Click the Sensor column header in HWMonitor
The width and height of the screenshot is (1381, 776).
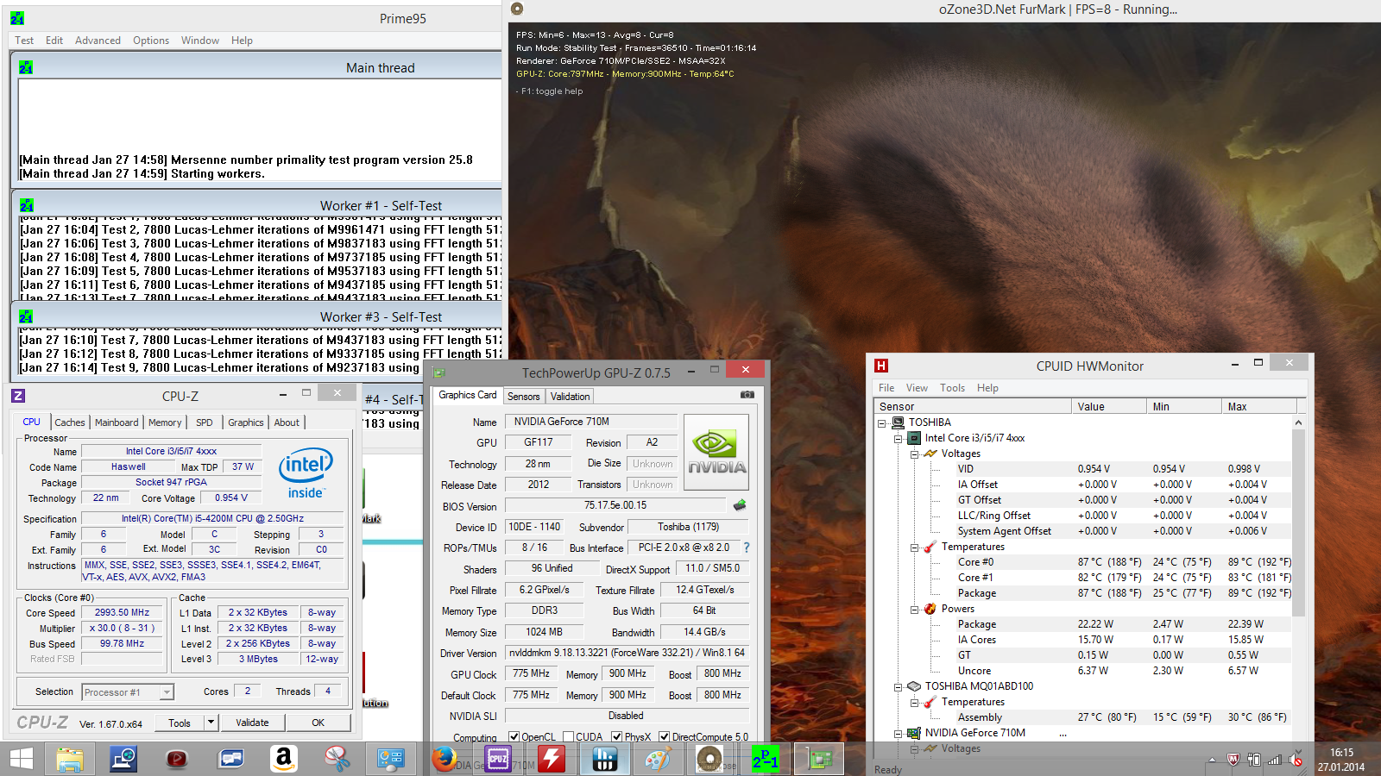click(972, 406)
